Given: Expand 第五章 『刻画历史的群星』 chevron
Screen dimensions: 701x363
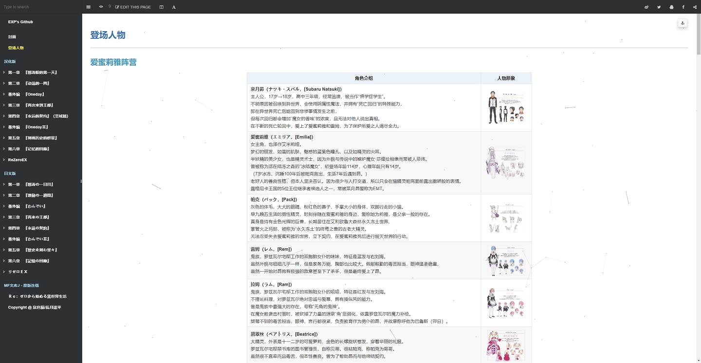Looking at the screenshot, I should click(4, 138).
